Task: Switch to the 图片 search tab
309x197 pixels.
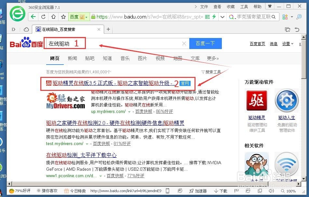Action: [x=142, y=58]
